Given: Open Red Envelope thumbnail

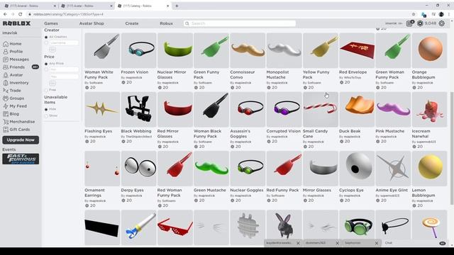Looking at the screenshot, I should 357,50.
